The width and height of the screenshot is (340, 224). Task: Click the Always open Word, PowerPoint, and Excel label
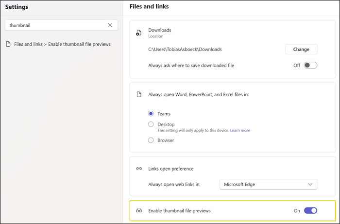(199, 95)
